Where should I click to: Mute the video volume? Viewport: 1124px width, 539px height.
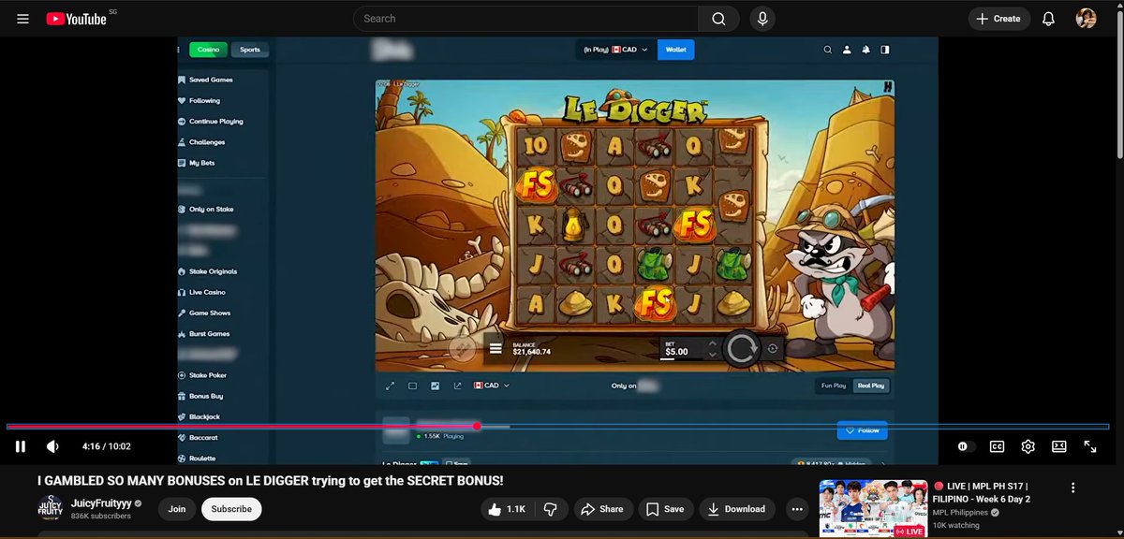click(53, 446)
